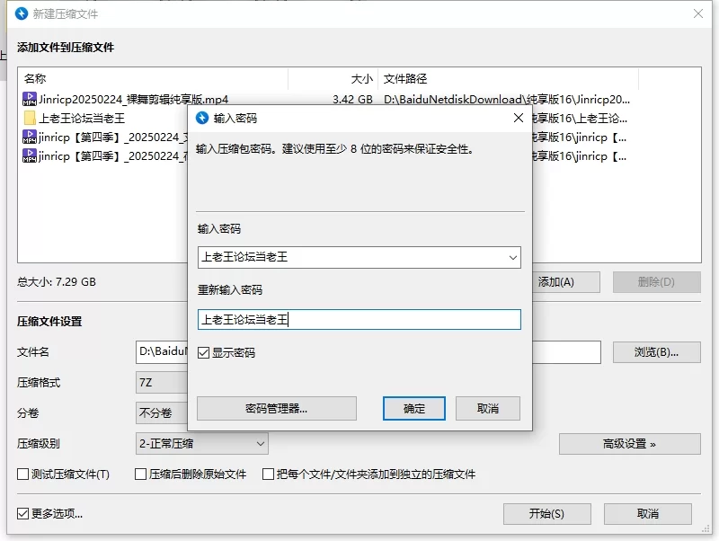
Task: Select file Jinricp20250224_裸舞剪辑纯享版.mp4
Action: (x=133, y=99)
